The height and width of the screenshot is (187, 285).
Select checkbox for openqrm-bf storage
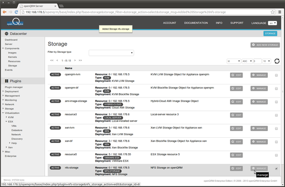pos(276,89)
